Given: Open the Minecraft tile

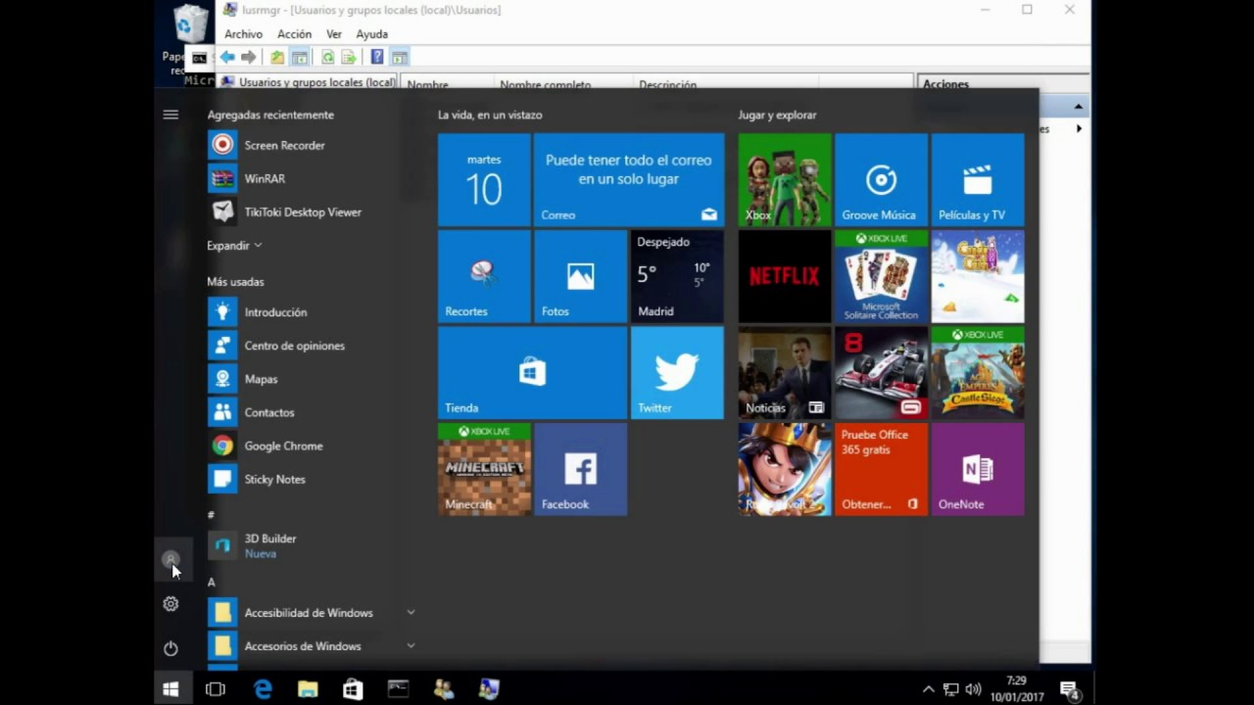Looking at the screenshot, I should (x=484, y=469).
